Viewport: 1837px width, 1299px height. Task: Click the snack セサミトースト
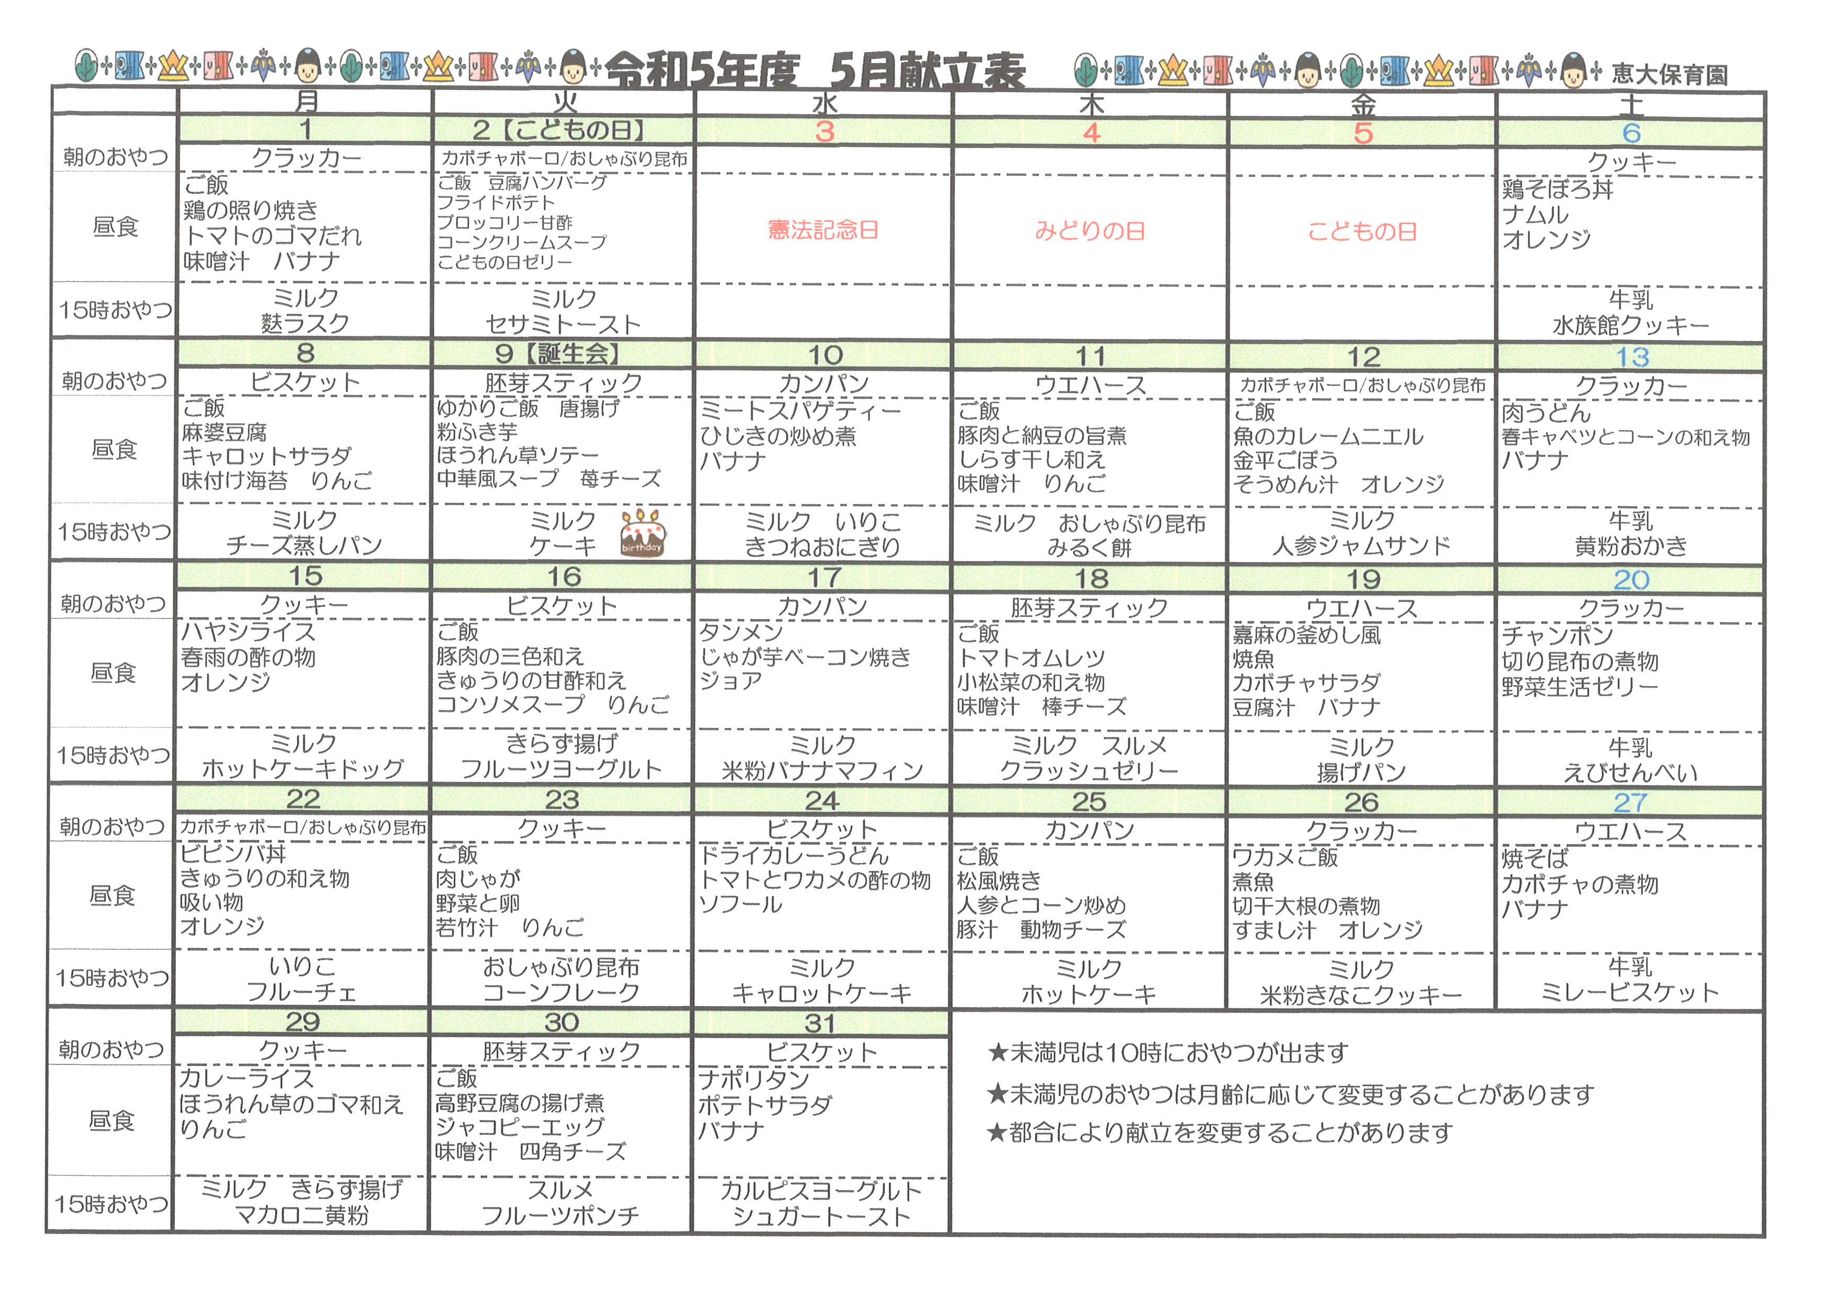(563, 324)
